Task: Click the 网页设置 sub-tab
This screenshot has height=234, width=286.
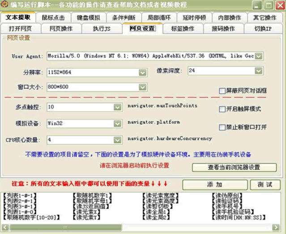Action: point(142,29)
